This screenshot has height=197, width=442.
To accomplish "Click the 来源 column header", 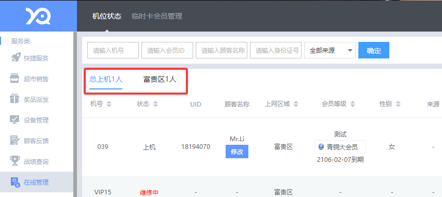I will (x=433, y=104).
